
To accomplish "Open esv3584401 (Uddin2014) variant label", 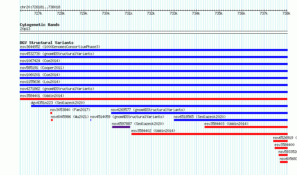I will (42, 96).
